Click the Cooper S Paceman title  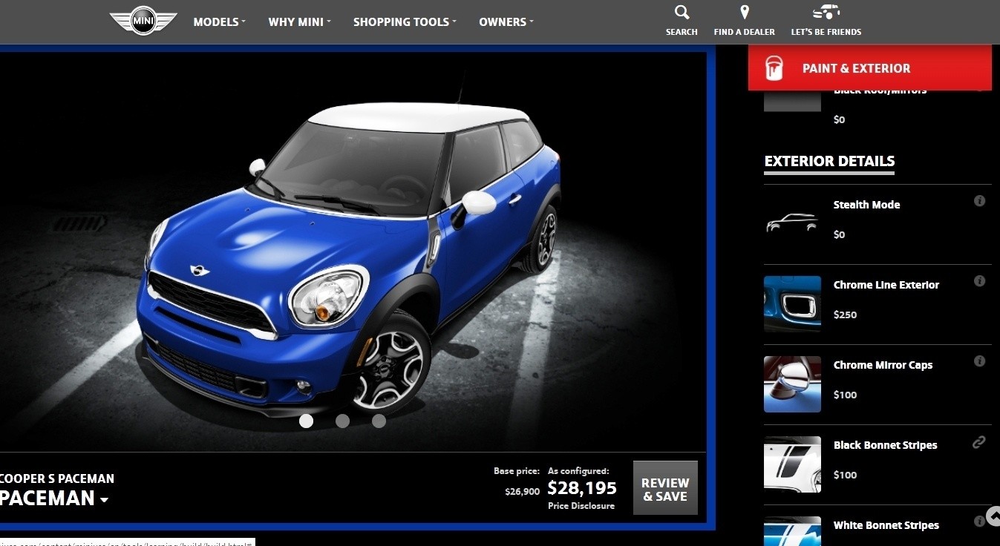[57, 478]
